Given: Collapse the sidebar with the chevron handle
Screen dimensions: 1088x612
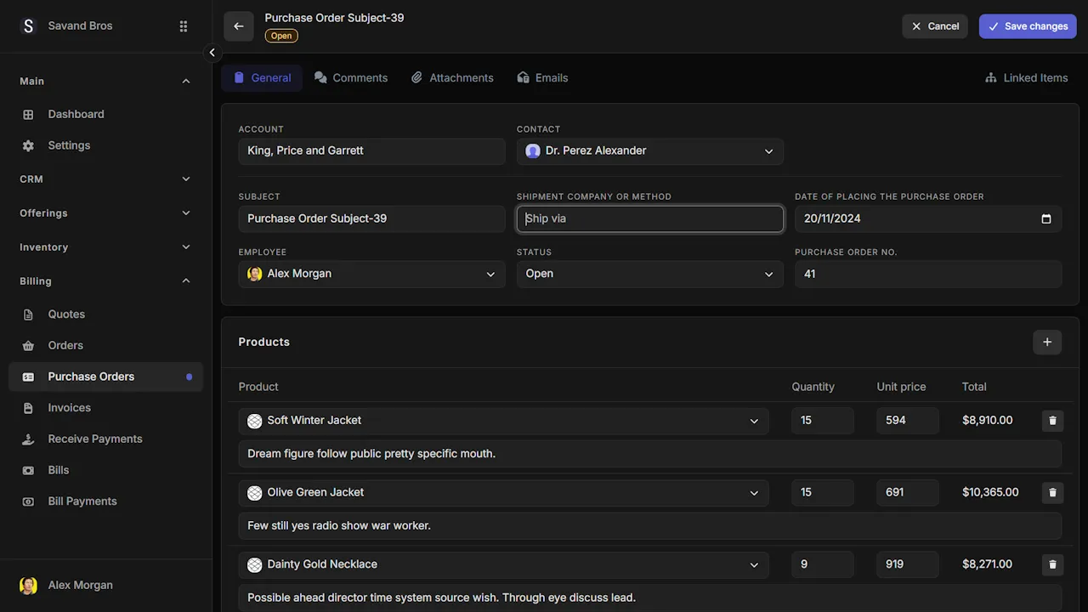Looking at the screenshot, I should coord(212,53).
